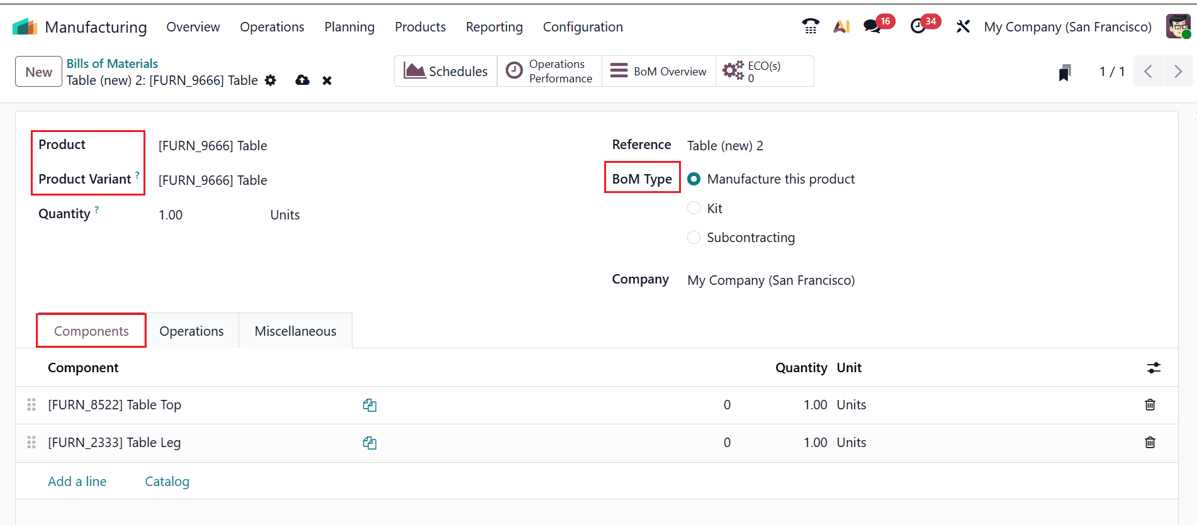
Task: Go to Bills of Materials breadcrumb
Action: click(x=112, y=64)
